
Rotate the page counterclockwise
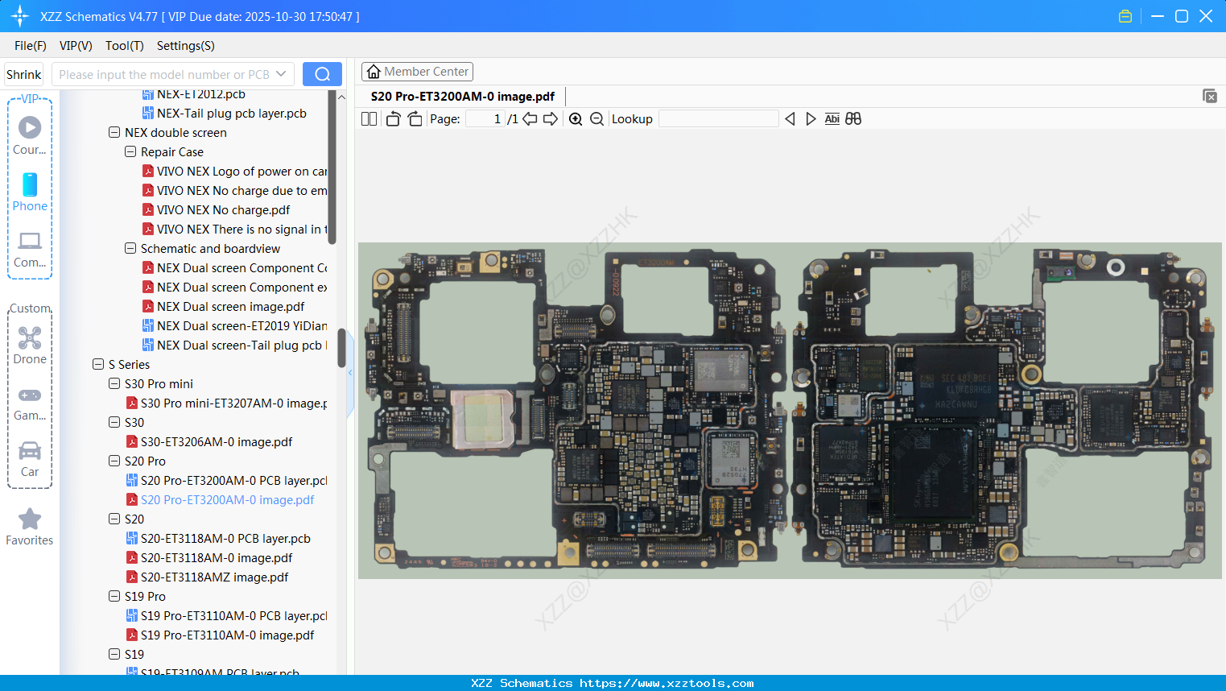[x=393, y=119]
